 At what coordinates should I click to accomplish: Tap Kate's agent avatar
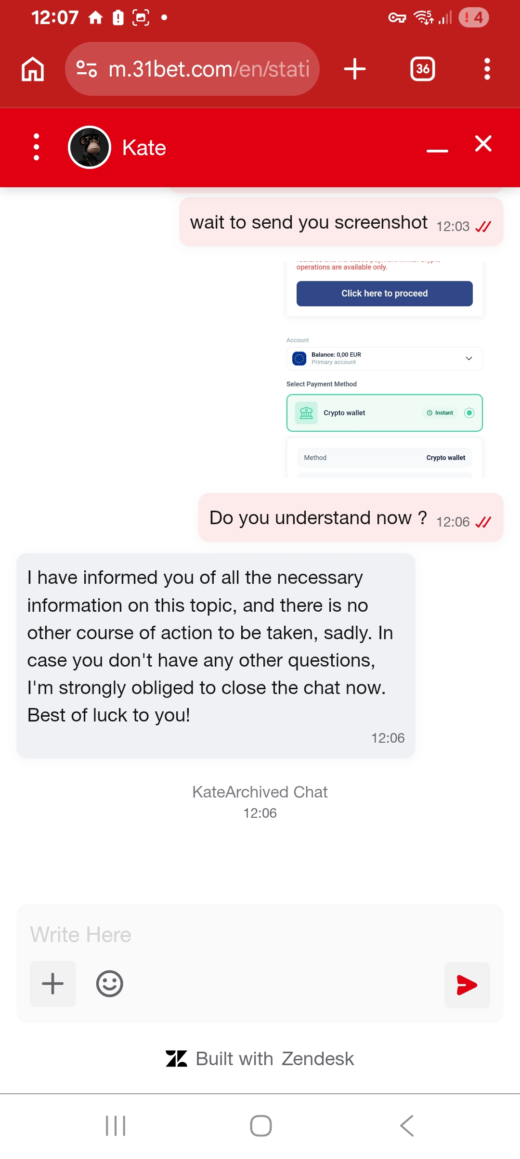click(90, 147)
